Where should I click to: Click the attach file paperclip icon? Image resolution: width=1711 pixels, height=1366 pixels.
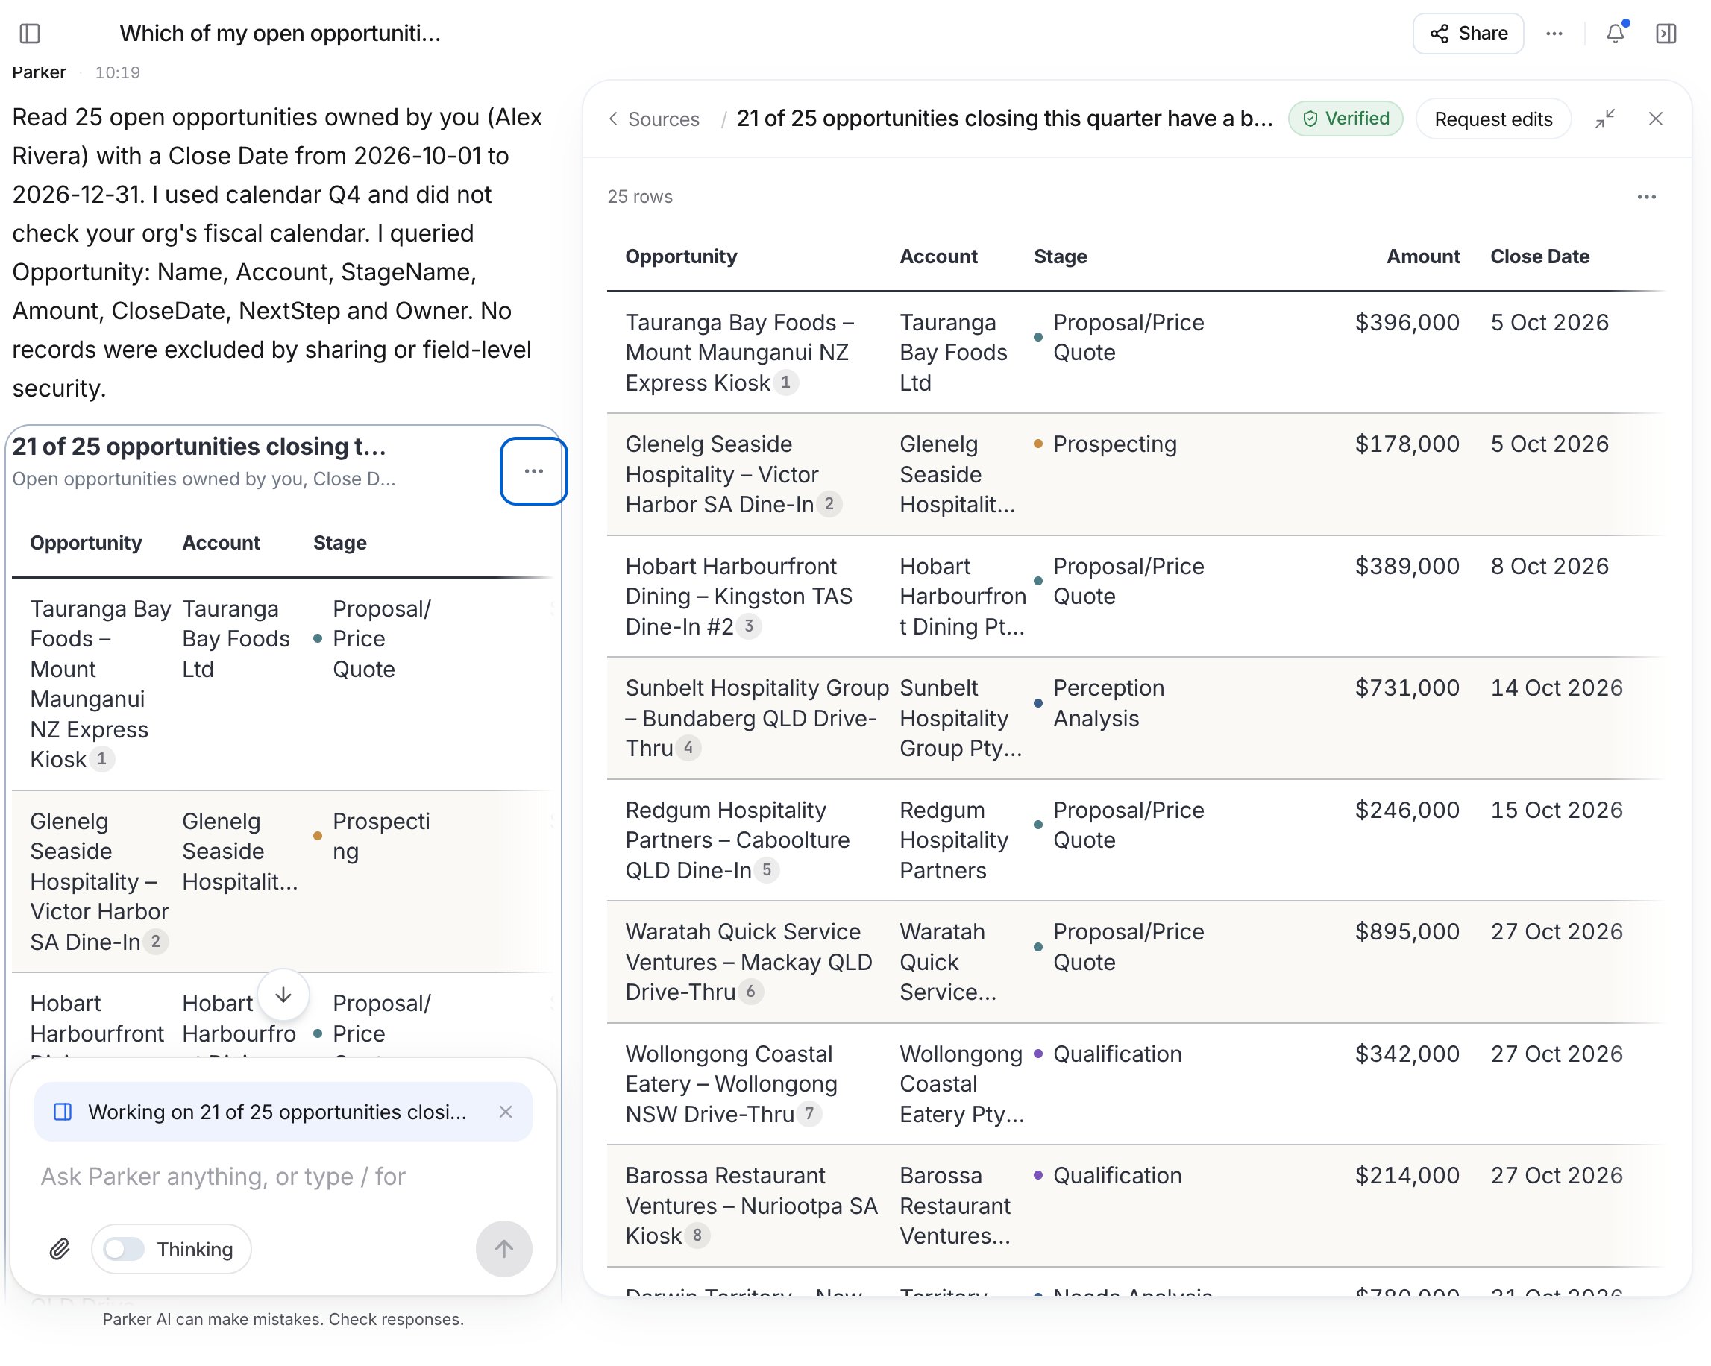coord(60,1250)
